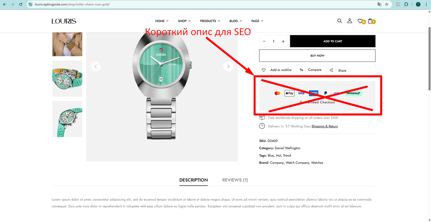Click the Share text link

pyautogui.click(x=342, y=71)
